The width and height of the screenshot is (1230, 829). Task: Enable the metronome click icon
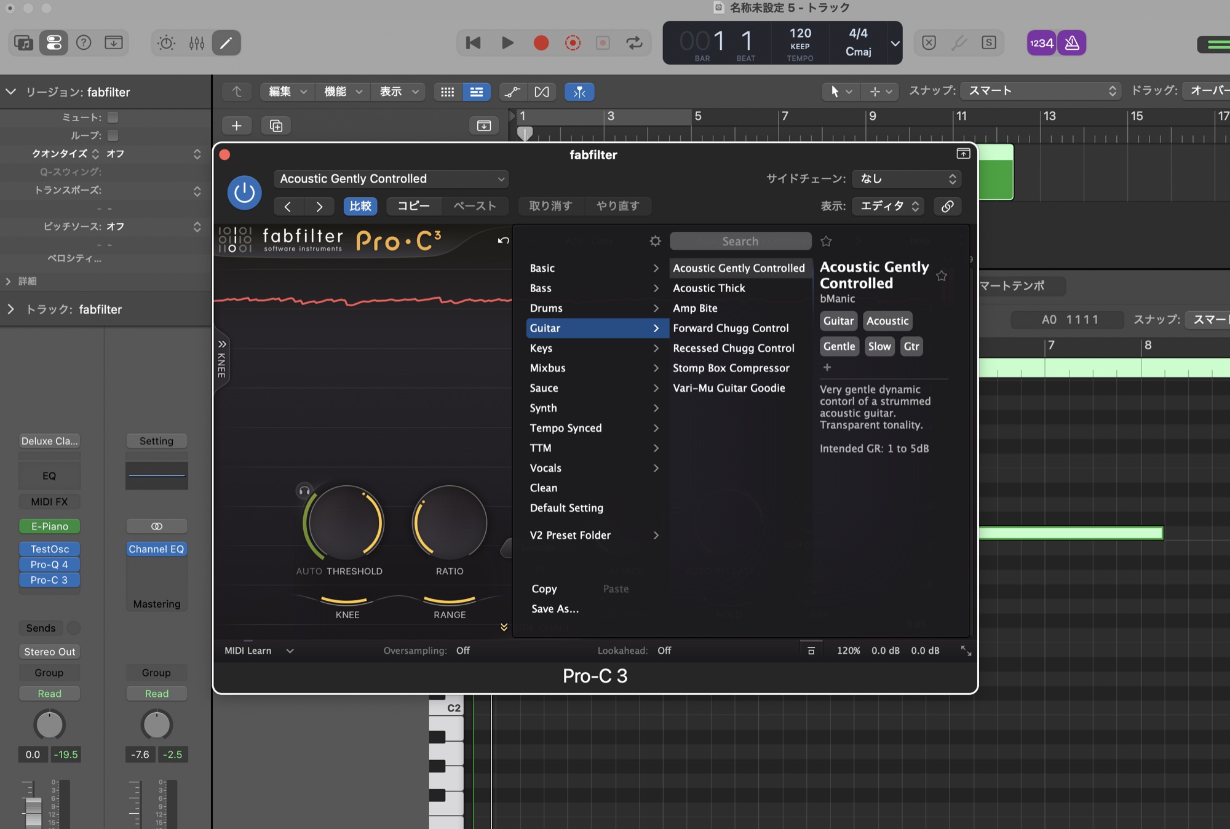coord(1072,42)
